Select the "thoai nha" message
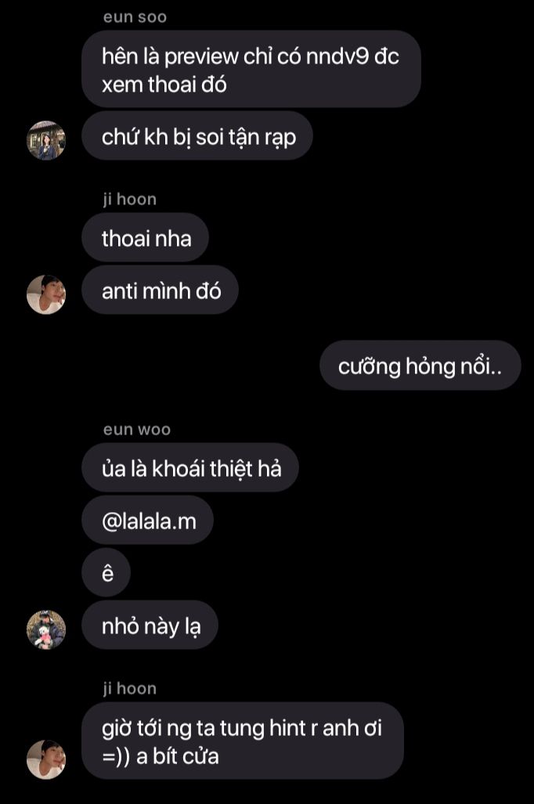Image resolution: width=534 pixels, height=804 pixels. pyautogui.click(x=145, y=238)
